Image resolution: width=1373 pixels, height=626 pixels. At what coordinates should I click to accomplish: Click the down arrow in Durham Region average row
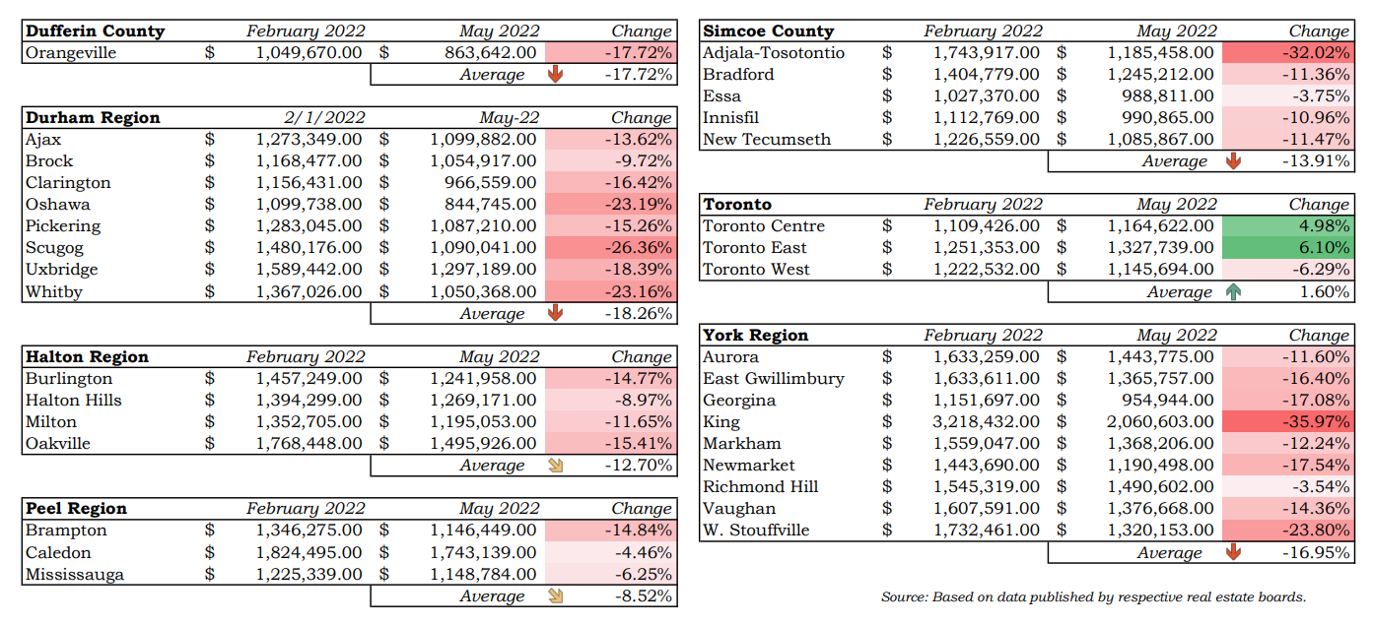tap(555, 313)
